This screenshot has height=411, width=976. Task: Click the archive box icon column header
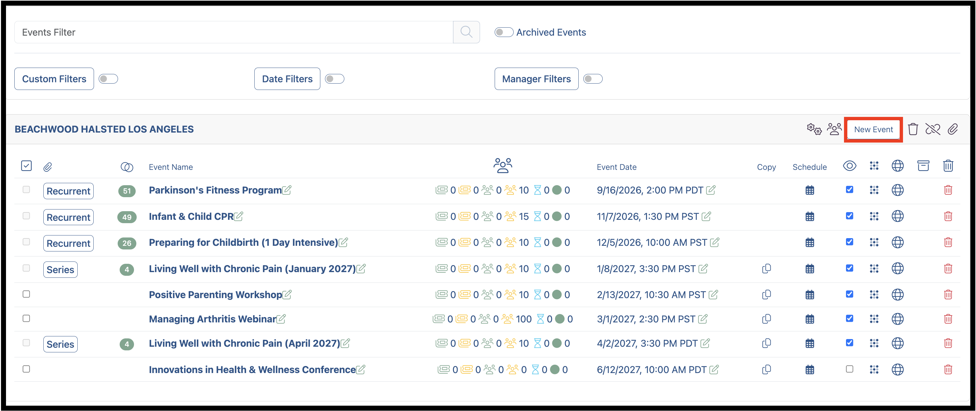[923, 166]
